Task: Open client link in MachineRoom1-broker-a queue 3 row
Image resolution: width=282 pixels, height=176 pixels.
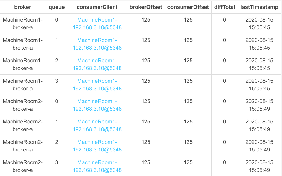Action: [x=97, y=85]
